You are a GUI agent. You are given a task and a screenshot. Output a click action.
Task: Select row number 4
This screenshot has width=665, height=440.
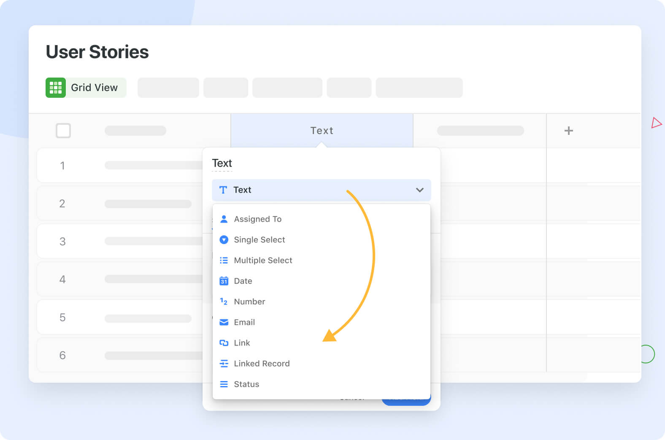(x=62, y=279)
